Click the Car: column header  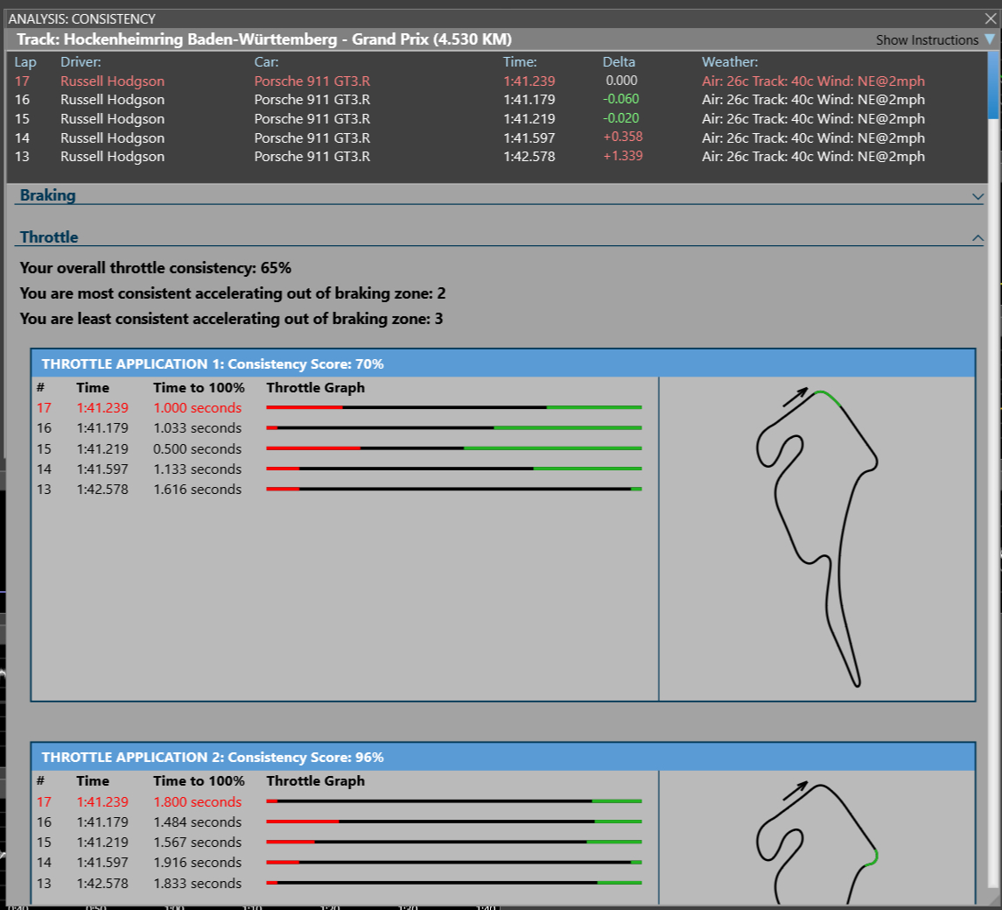[267, 62]
